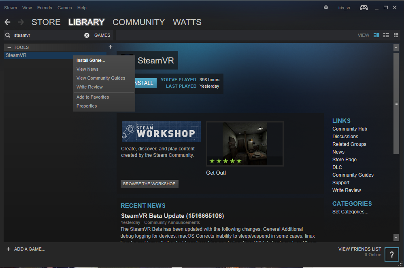404x268 pixels.
Task: Click the scrollbar down arrow
Action: [x=396, y=237]
